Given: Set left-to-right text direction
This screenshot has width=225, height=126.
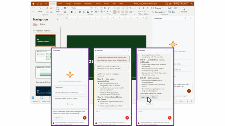Looking at the screenshot, I should tap(130, 8).
